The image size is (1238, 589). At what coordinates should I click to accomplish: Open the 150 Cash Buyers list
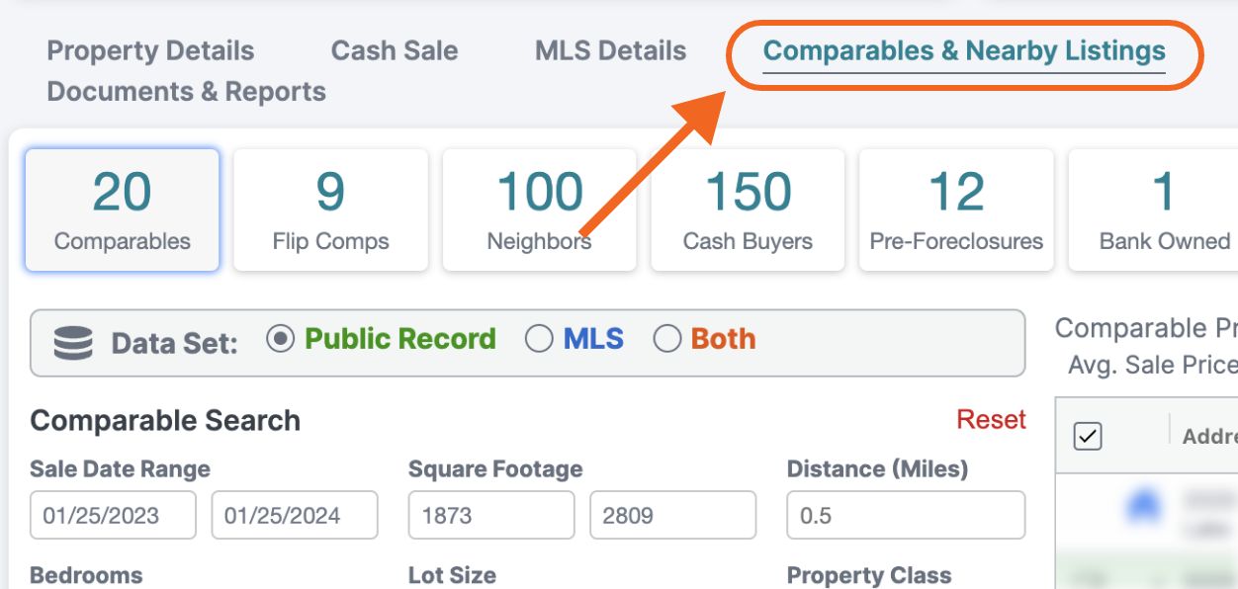click(x=748, y=209)
